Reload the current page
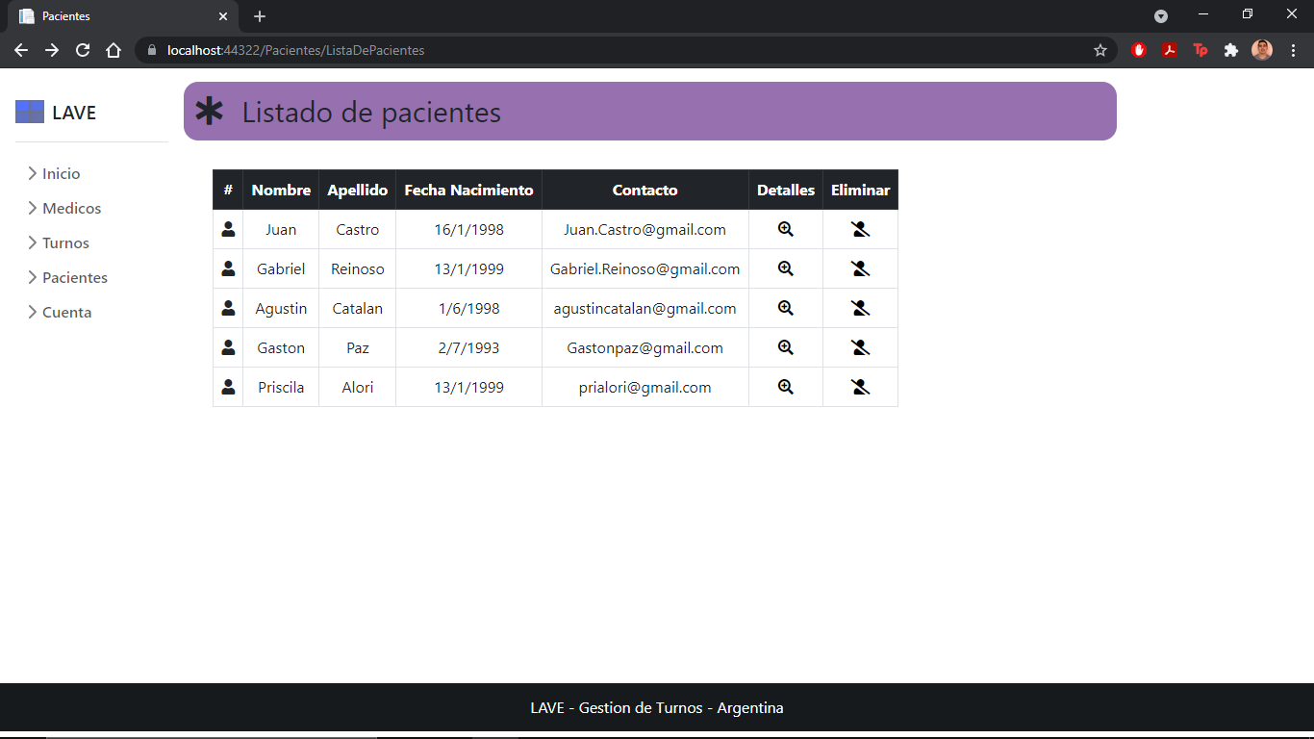 83,50
